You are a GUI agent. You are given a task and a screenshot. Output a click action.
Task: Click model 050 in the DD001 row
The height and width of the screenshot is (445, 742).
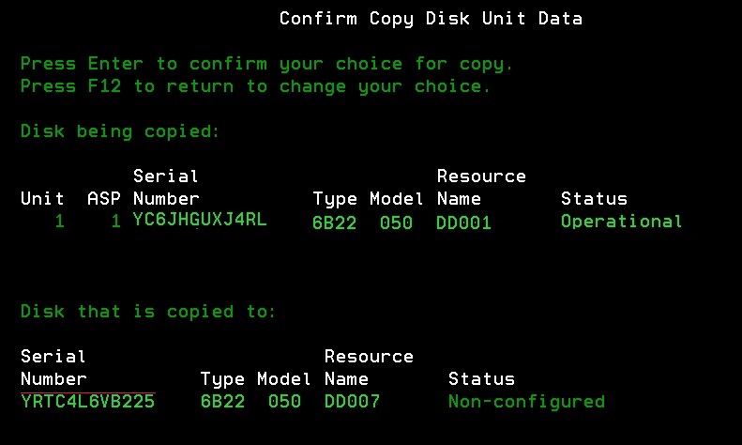(x=396, y=222)
